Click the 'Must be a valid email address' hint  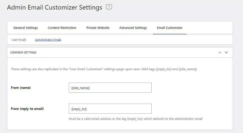coord(136,119)
